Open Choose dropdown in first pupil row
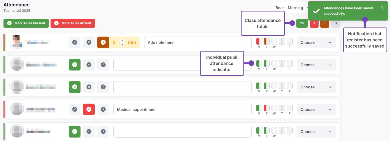The width and height of the screenshot is (390, 141). [316, 42]
